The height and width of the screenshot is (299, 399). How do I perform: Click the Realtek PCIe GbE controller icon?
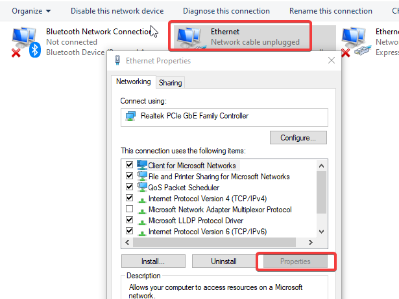(x=130, y=116)
